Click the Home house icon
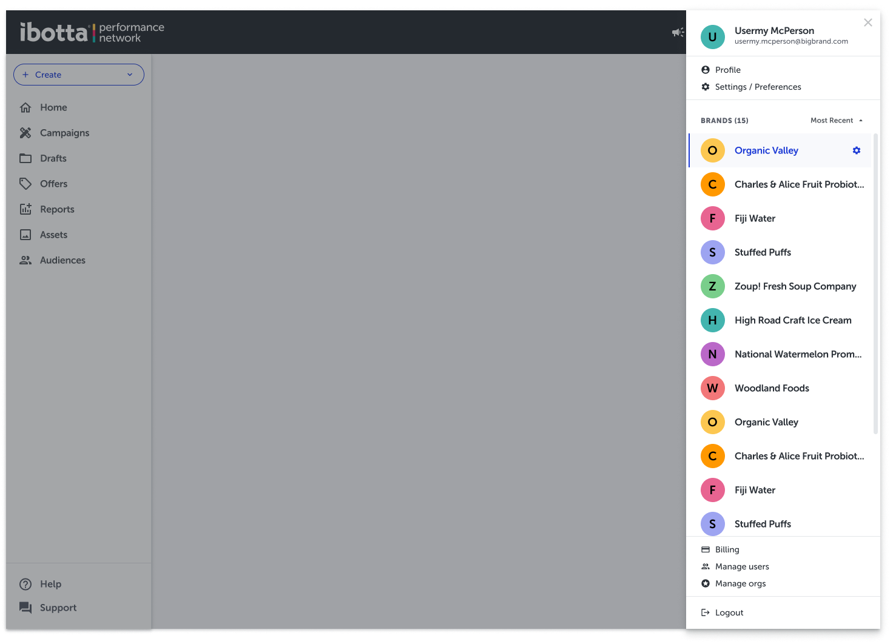 tap(25, 107)
